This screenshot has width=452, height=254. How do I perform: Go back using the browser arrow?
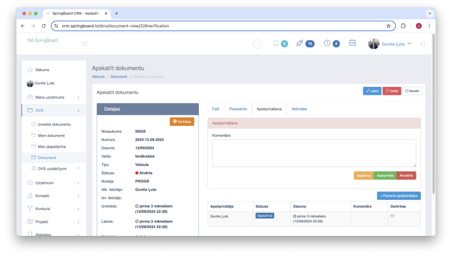pos(23,26)
